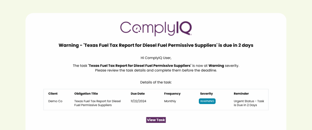Click the ComplyIQ logo

coord(156,28)
